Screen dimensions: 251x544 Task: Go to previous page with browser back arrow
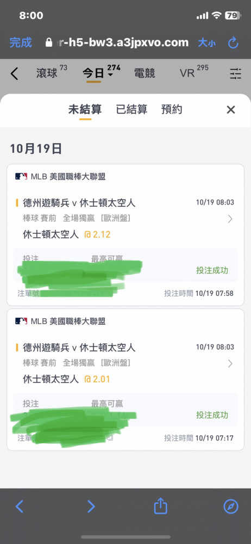pyautogui.click(x=20, y=506)
